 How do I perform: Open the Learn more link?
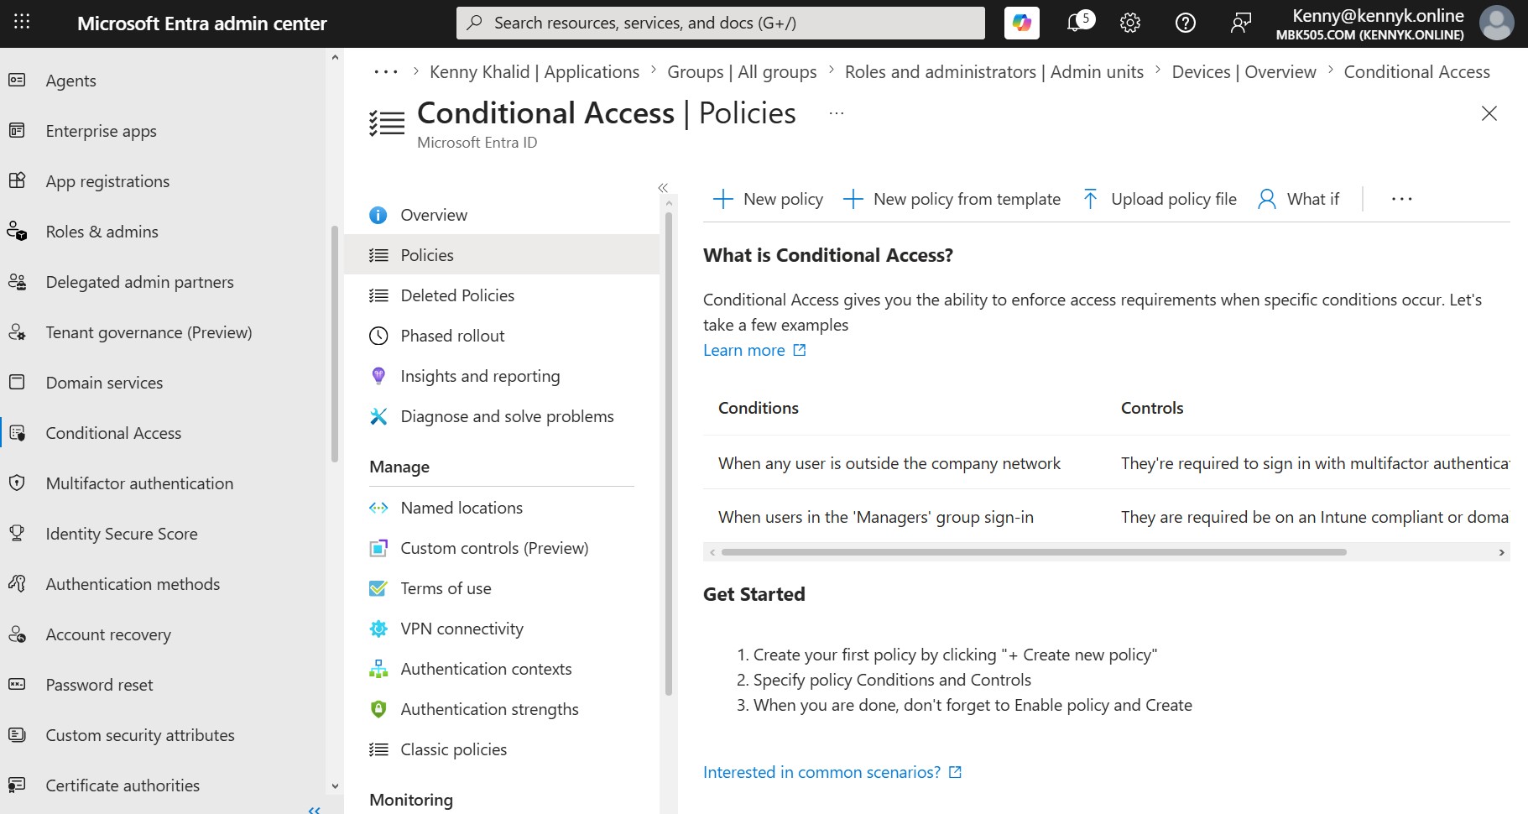click(754, 350)
